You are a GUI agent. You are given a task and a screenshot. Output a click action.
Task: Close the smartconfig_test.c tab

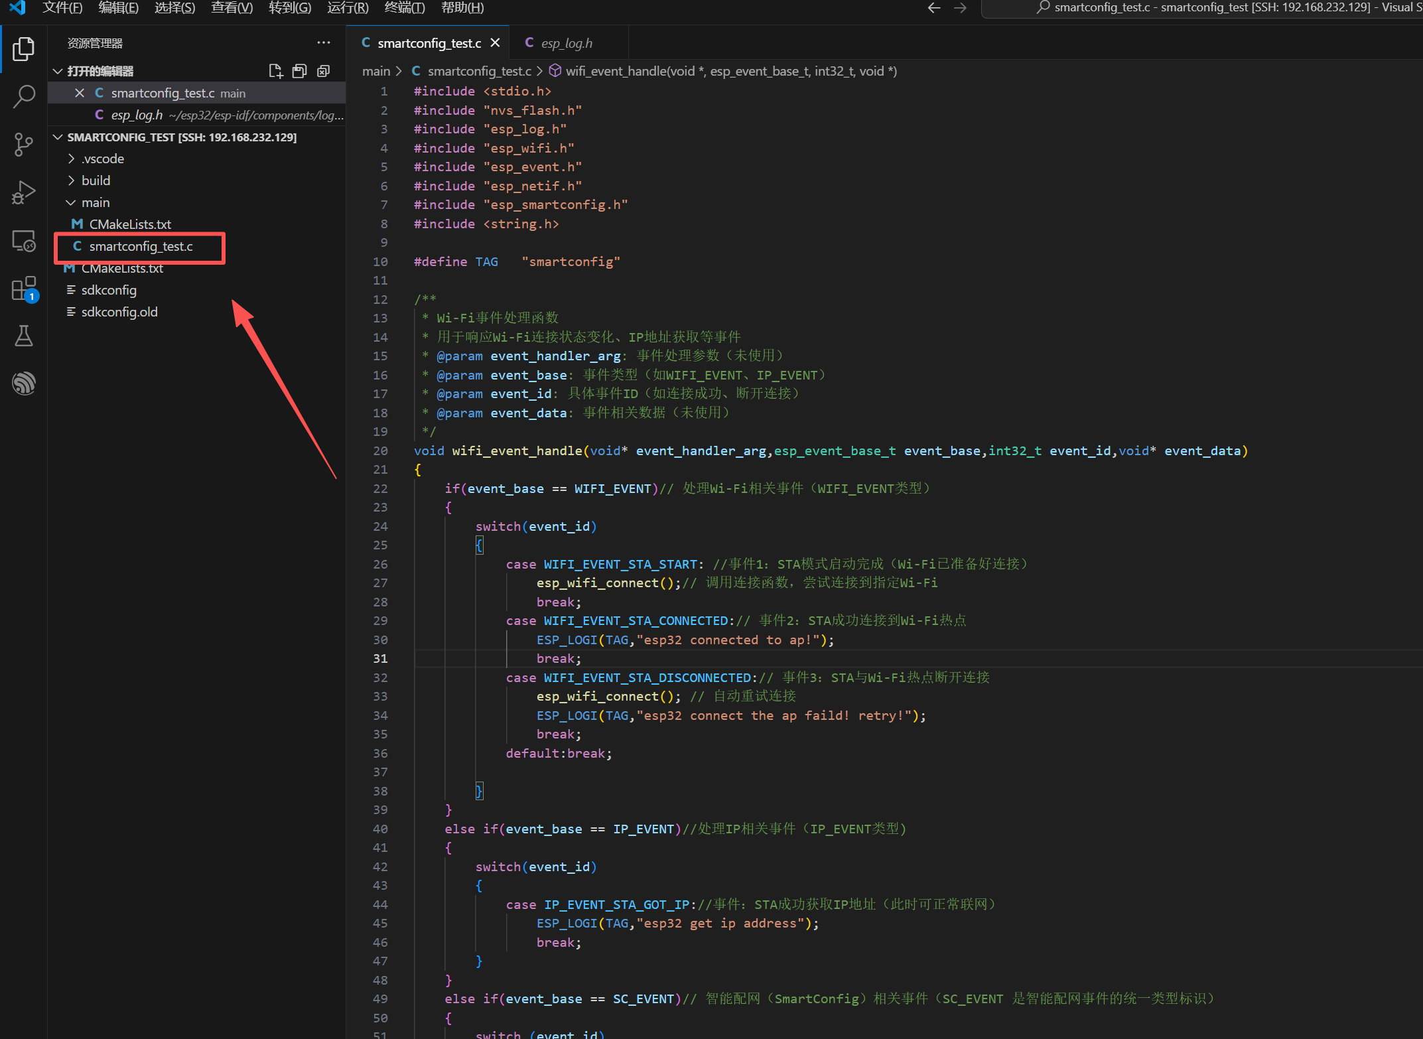click(x=495, y=43)
